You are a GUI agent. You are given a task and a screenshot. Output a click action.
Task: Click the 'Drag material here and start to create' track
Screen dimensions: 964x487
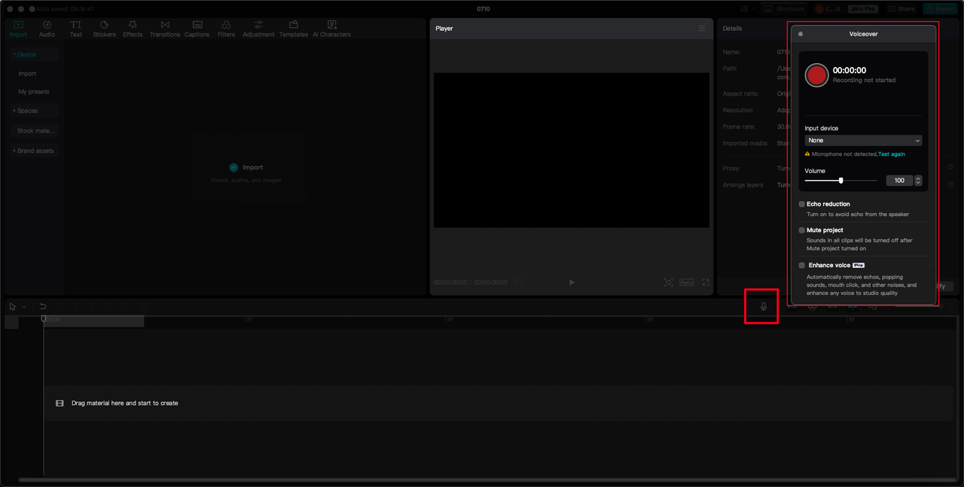pyautogui.click(x=499, y=403)
